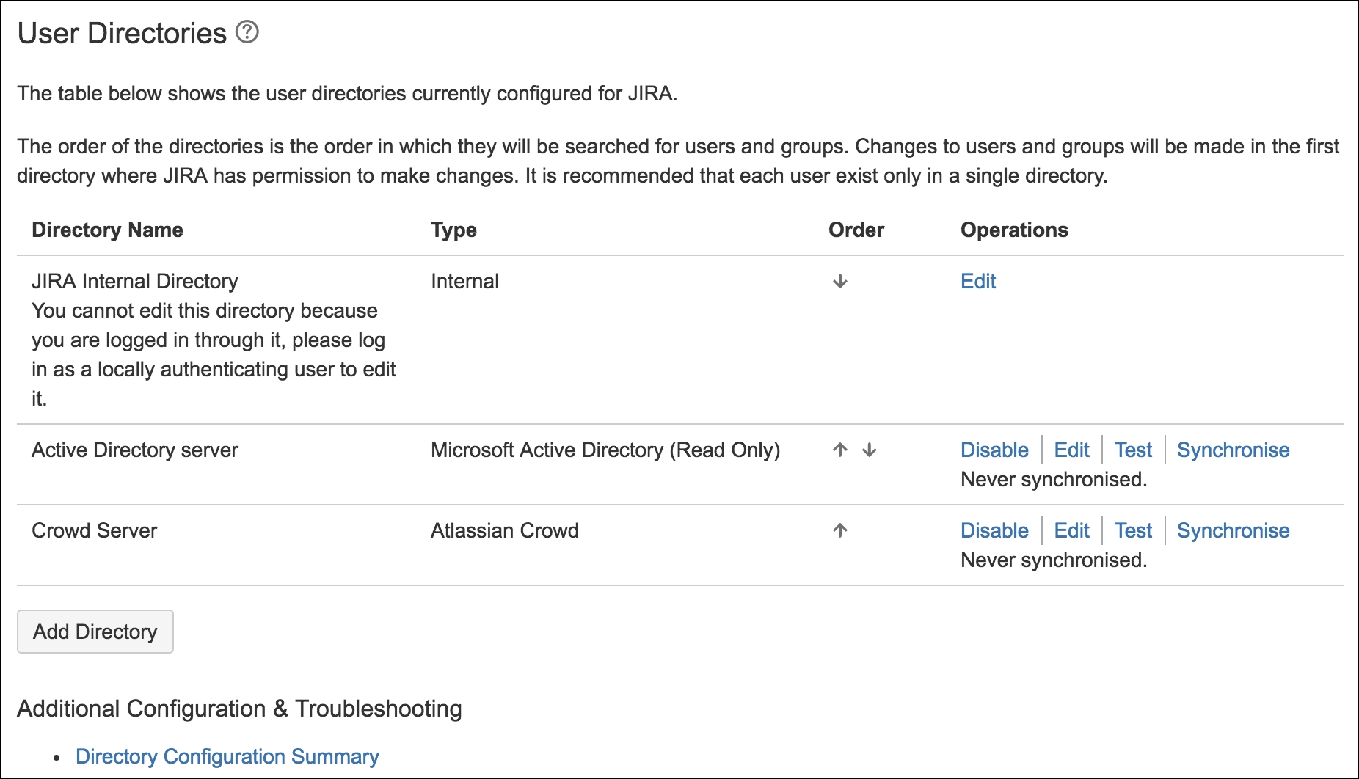Edit the JIRA Internal Directory
The height and width of the screenshot is (779, 1359).
coord(978,281)
